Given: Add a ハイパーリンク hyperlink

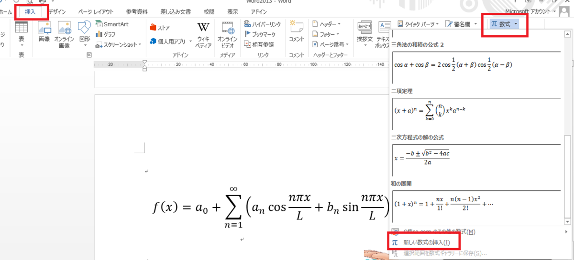Looking at the screenshot, I should (262, 24).
